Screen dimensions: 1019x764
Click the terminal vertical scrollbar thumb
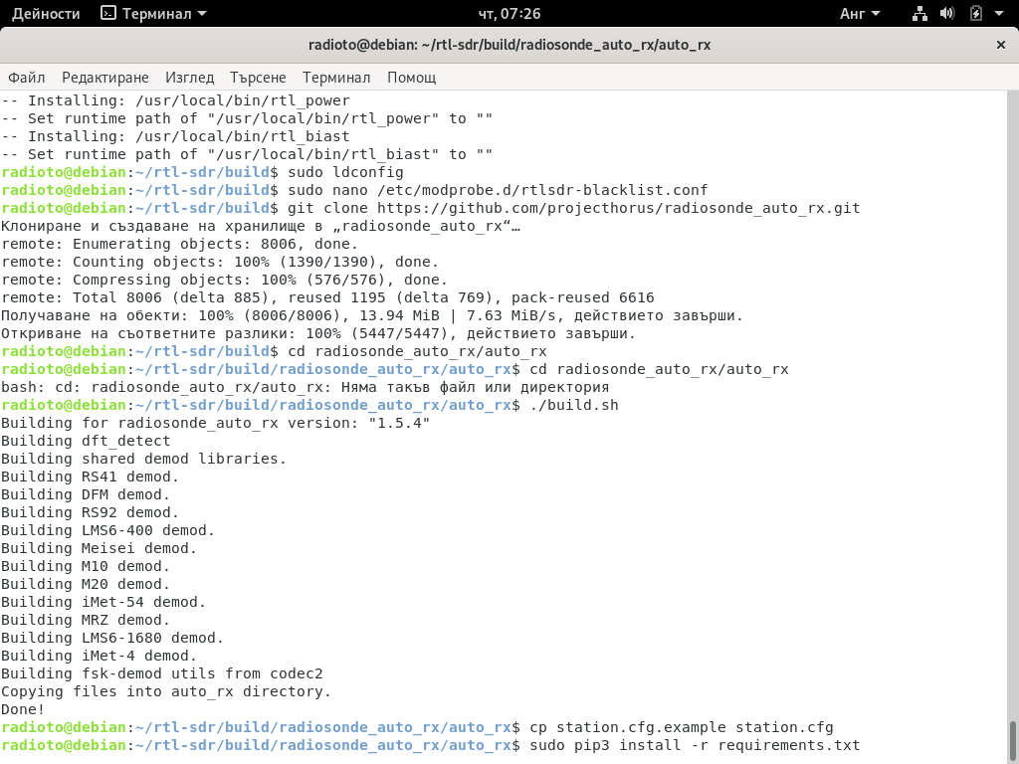[x=1012, y=740]
